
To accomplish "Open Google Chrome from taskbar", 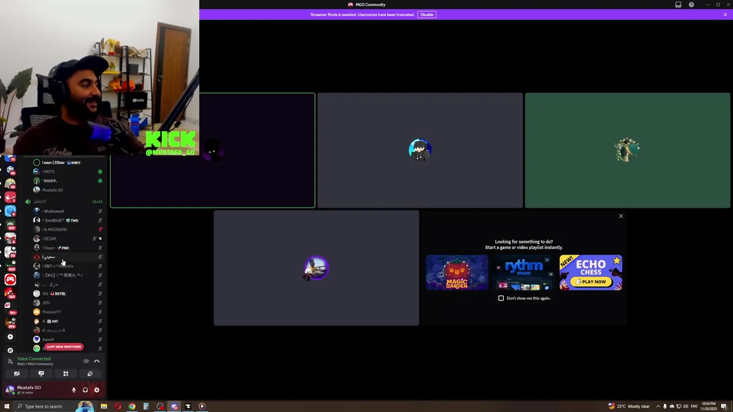I will tap(132, 406).
